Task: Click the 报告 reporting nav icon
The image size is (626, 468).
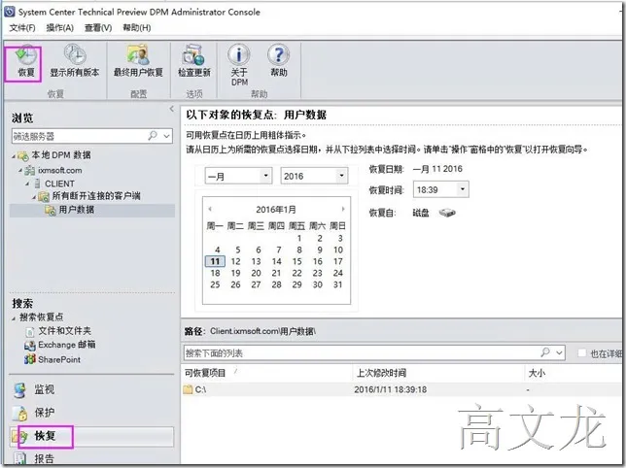Action: pos(19,458)
